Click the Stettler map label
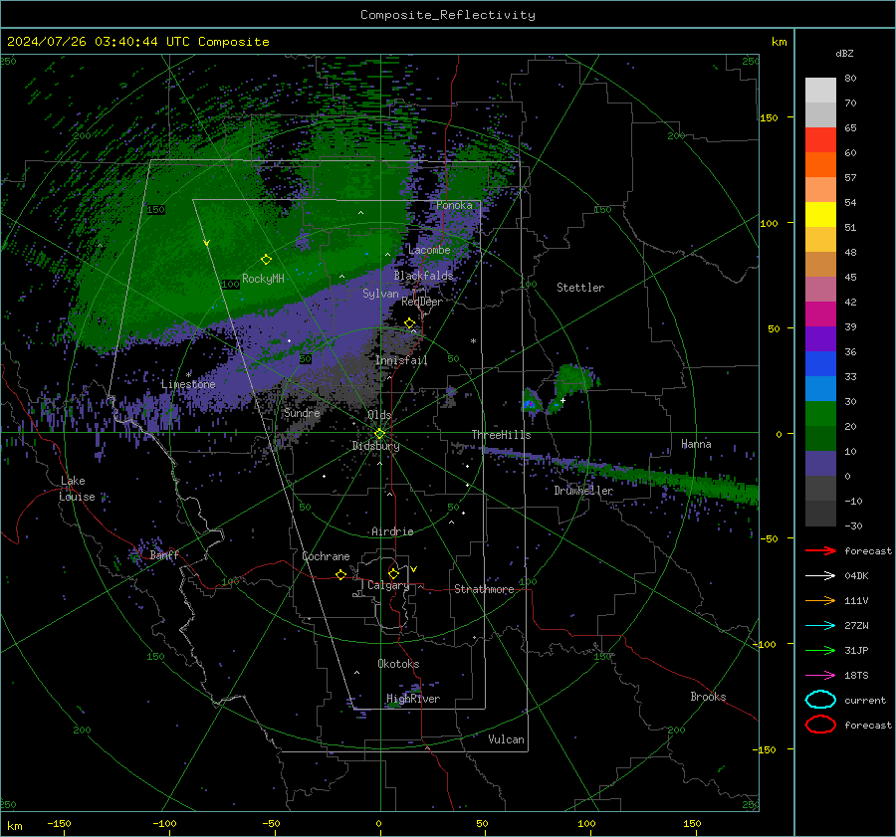This screenshot has height=837, width=896. point(580,288)
